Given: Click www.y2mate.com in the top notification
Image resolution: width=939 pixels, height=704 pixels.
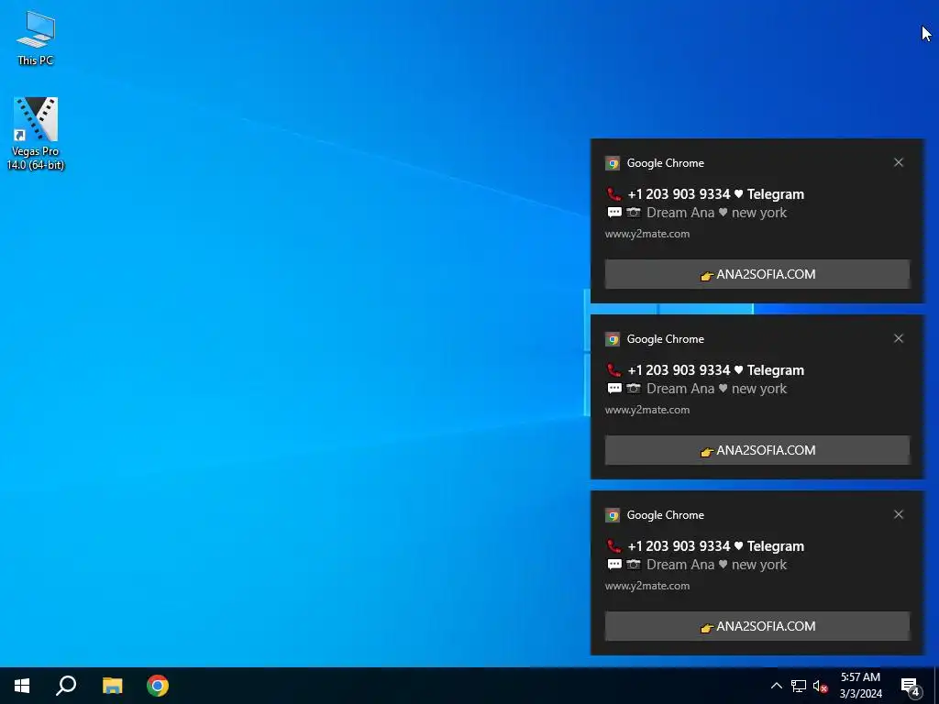Looking at the screenshot, I should (647, 234).
